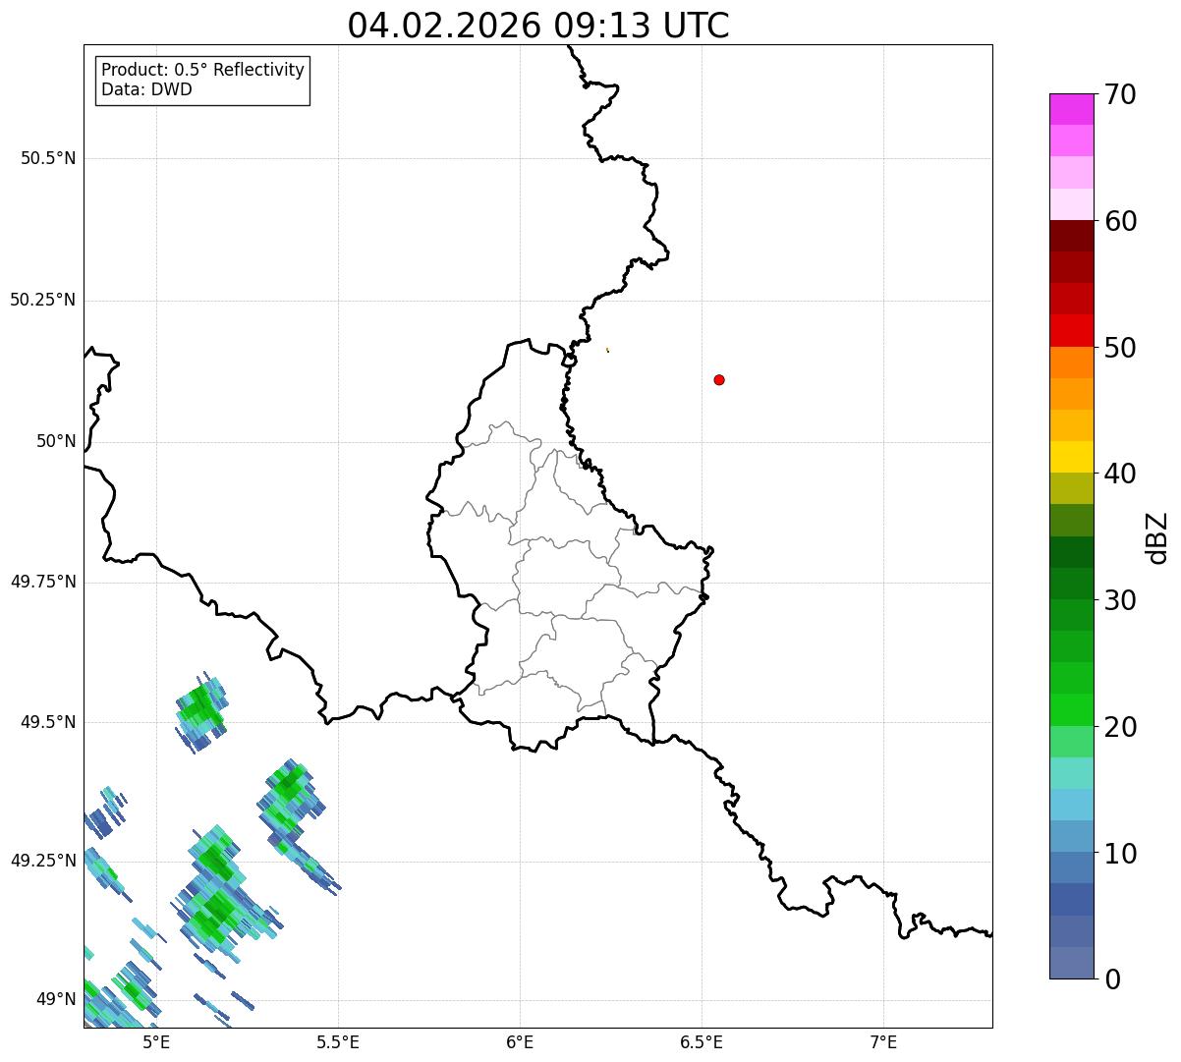The height and width of the screenshot is (1062, 1181).
Task: Click the red radar site marker dot
Action: (x=719, y=379)
